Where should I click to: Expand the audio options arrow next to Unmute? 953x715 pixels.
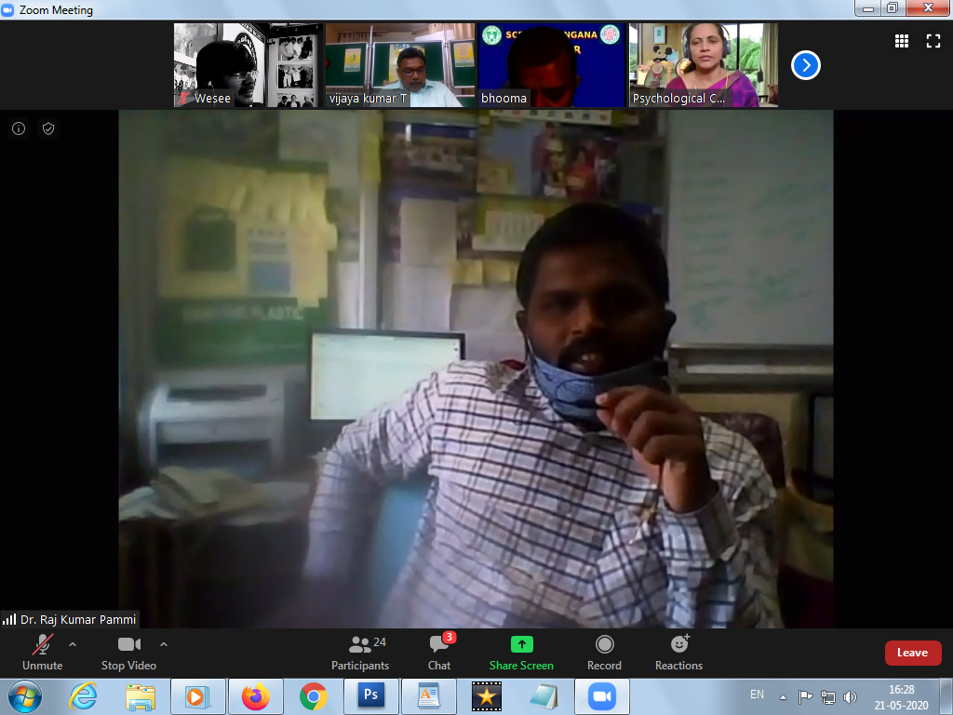pyautogui.click(x=73, y=644)
